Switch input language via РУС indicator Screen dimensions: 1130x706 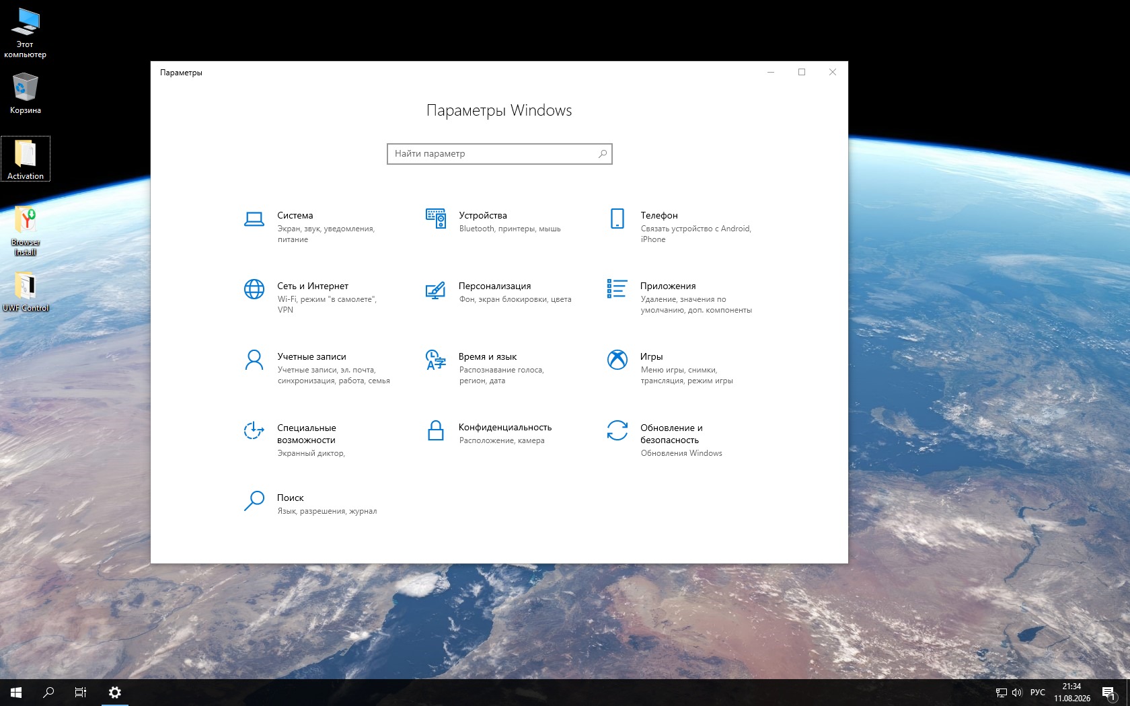point(1038,693)
